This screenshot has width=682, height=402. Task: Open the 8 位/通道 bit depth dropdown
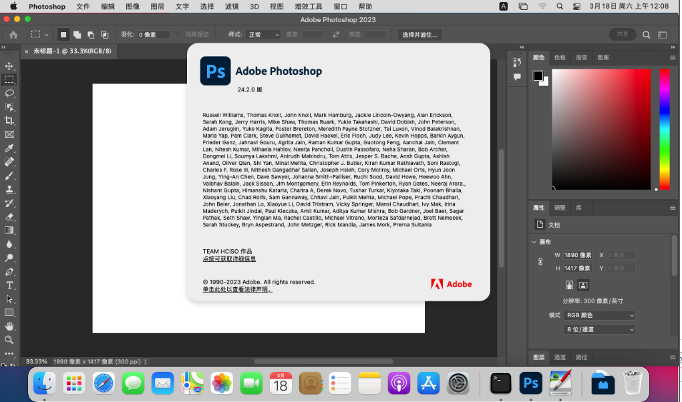pos(599,329)
